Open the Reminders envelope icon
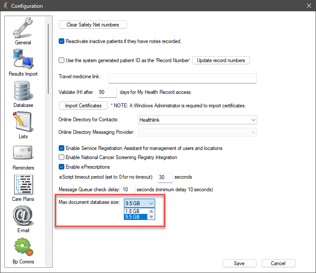 (23, 153)
